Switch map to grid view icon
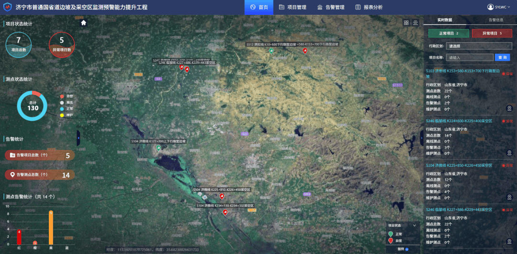517x254 pixels. [x=406, y=23]
